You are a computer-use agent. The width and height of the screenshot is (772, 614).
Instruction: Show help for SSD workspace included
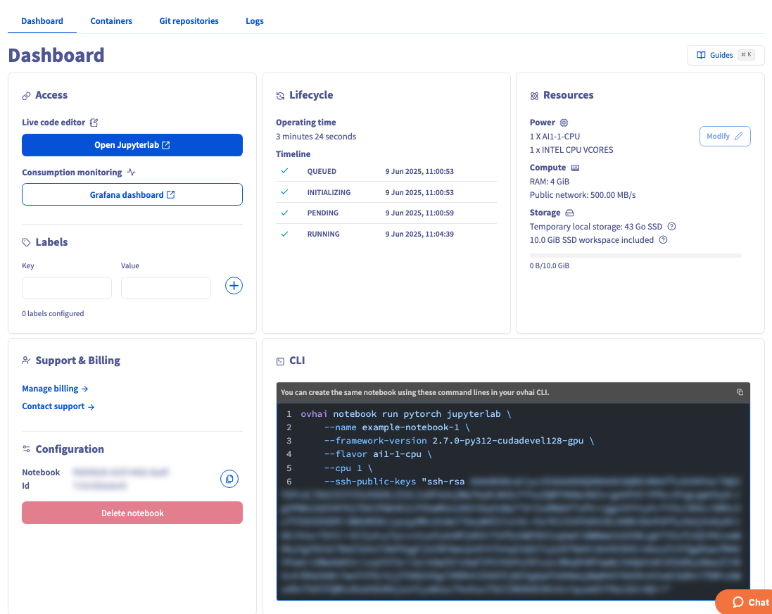pyautogui.click(x=663, y=240)
